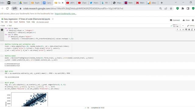Mirror the selected cell in a tab
Image resolution: width=195 pixels, height=109 pixels.
pos(192,30)
